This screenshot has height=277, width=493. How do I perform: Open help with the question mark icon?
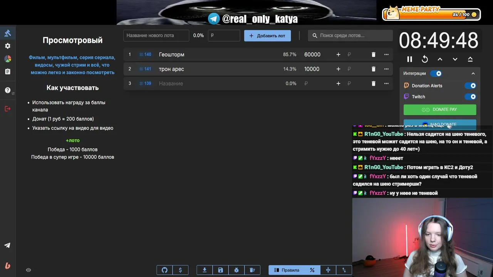[8, 90]
